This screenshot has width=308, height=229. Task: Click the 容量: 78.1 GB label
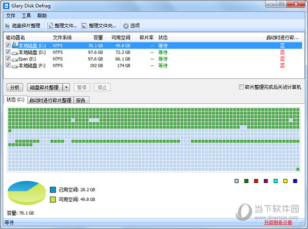coord(20,213)
